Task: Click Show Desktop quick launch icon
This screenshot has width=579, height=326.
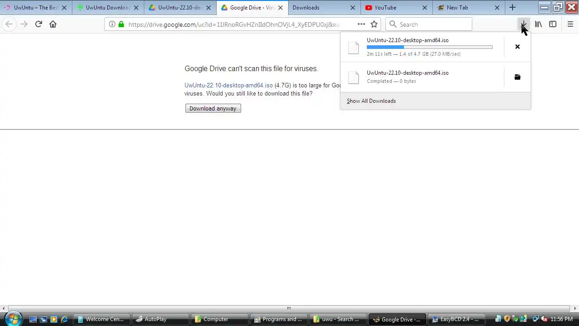Action: pyautogui.click(x=33, y=319)
